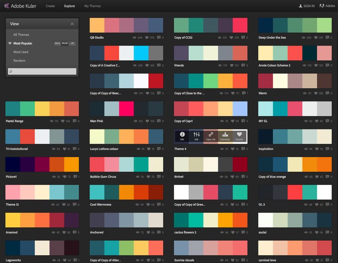Click the Edit sliders icon on Theme 4
This screenshot has width=338, height=263.
point(197,136)
